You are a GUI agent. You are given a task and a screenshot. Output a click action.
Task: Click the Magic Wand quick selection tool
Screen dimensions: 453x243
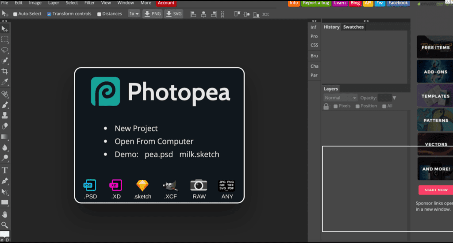(x=4, y=61)
